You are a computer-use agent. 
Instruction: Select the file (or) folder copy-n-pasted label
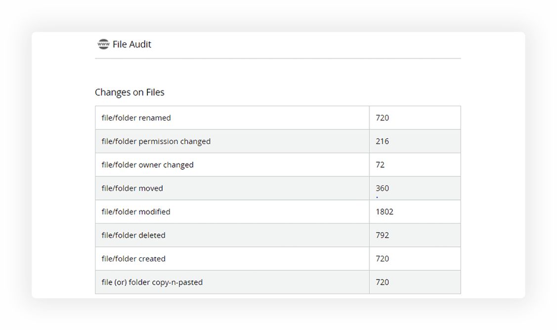point(152,283)
